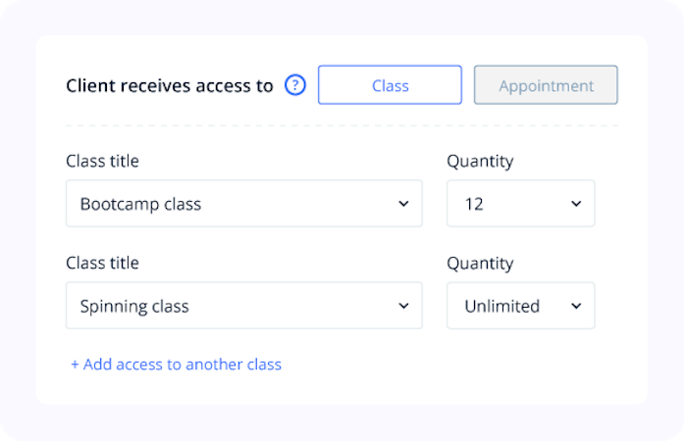Viewport: 684px width, 441px height.
Task: Click the Bootcamp class text value
Action: 140,204
